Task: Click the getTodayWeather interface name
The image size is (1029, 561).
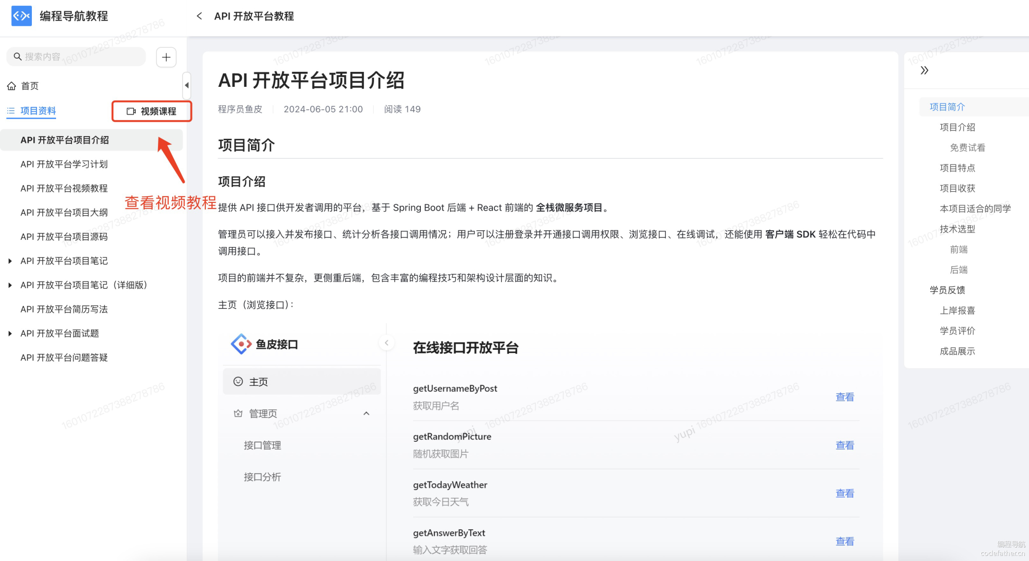Action: pyautogui.click(x=450, y=485)
